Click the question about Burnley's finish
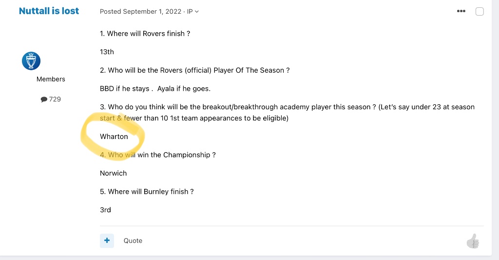 point(147,192)
